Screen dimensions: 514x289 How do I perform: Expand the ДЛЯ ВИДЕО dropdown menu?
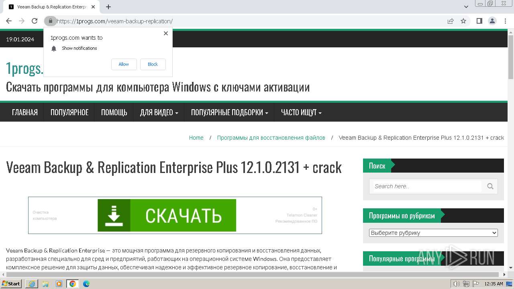tap(159, 112)
